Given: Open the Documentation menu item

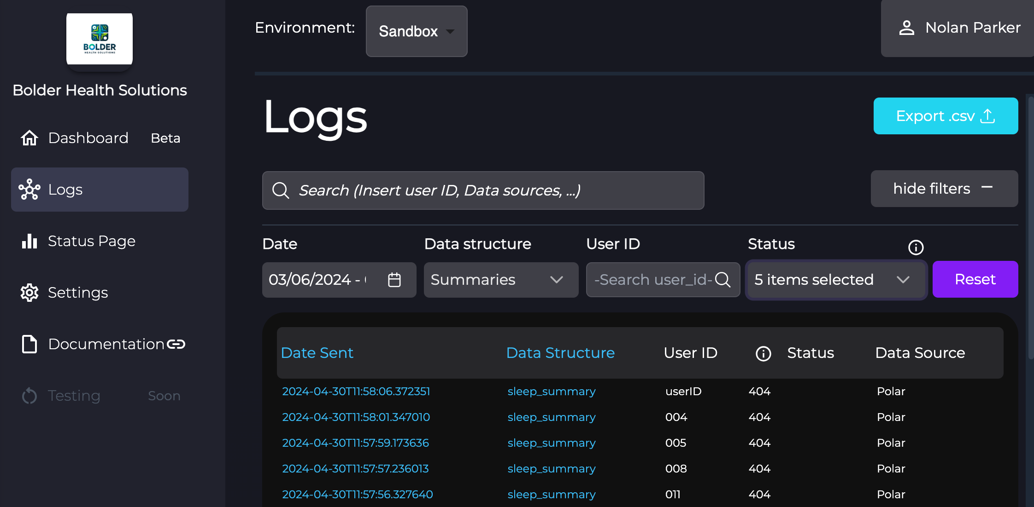Looking at the screenshot, I should (x=100, y=344).
